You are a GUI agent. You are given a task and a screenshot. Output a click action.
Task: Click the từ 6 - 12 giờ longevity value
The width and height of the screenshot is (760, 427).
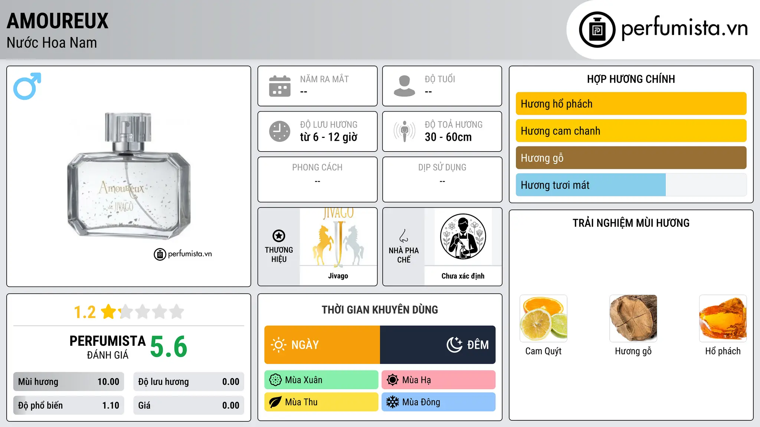329,137
